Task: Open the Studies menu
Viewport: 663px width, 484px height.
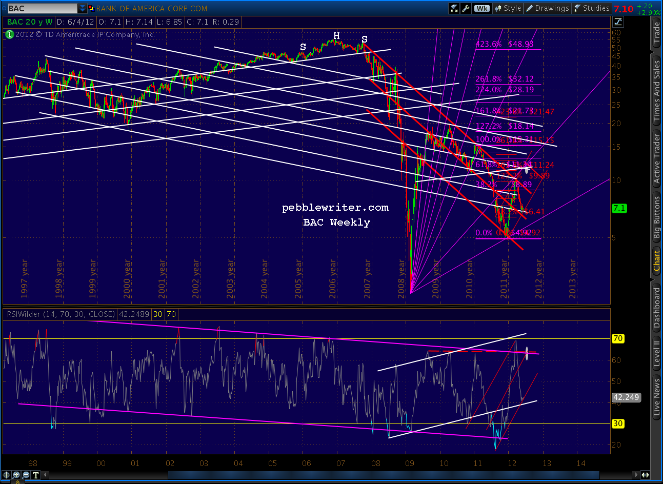Action: (x=592, y=8)
